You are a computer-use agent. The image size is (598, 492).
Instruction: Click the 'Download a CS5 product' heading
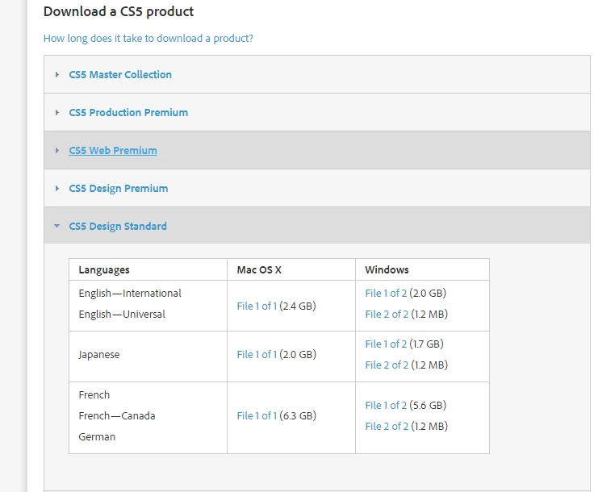pyautogui.click(x=119, y=12)
